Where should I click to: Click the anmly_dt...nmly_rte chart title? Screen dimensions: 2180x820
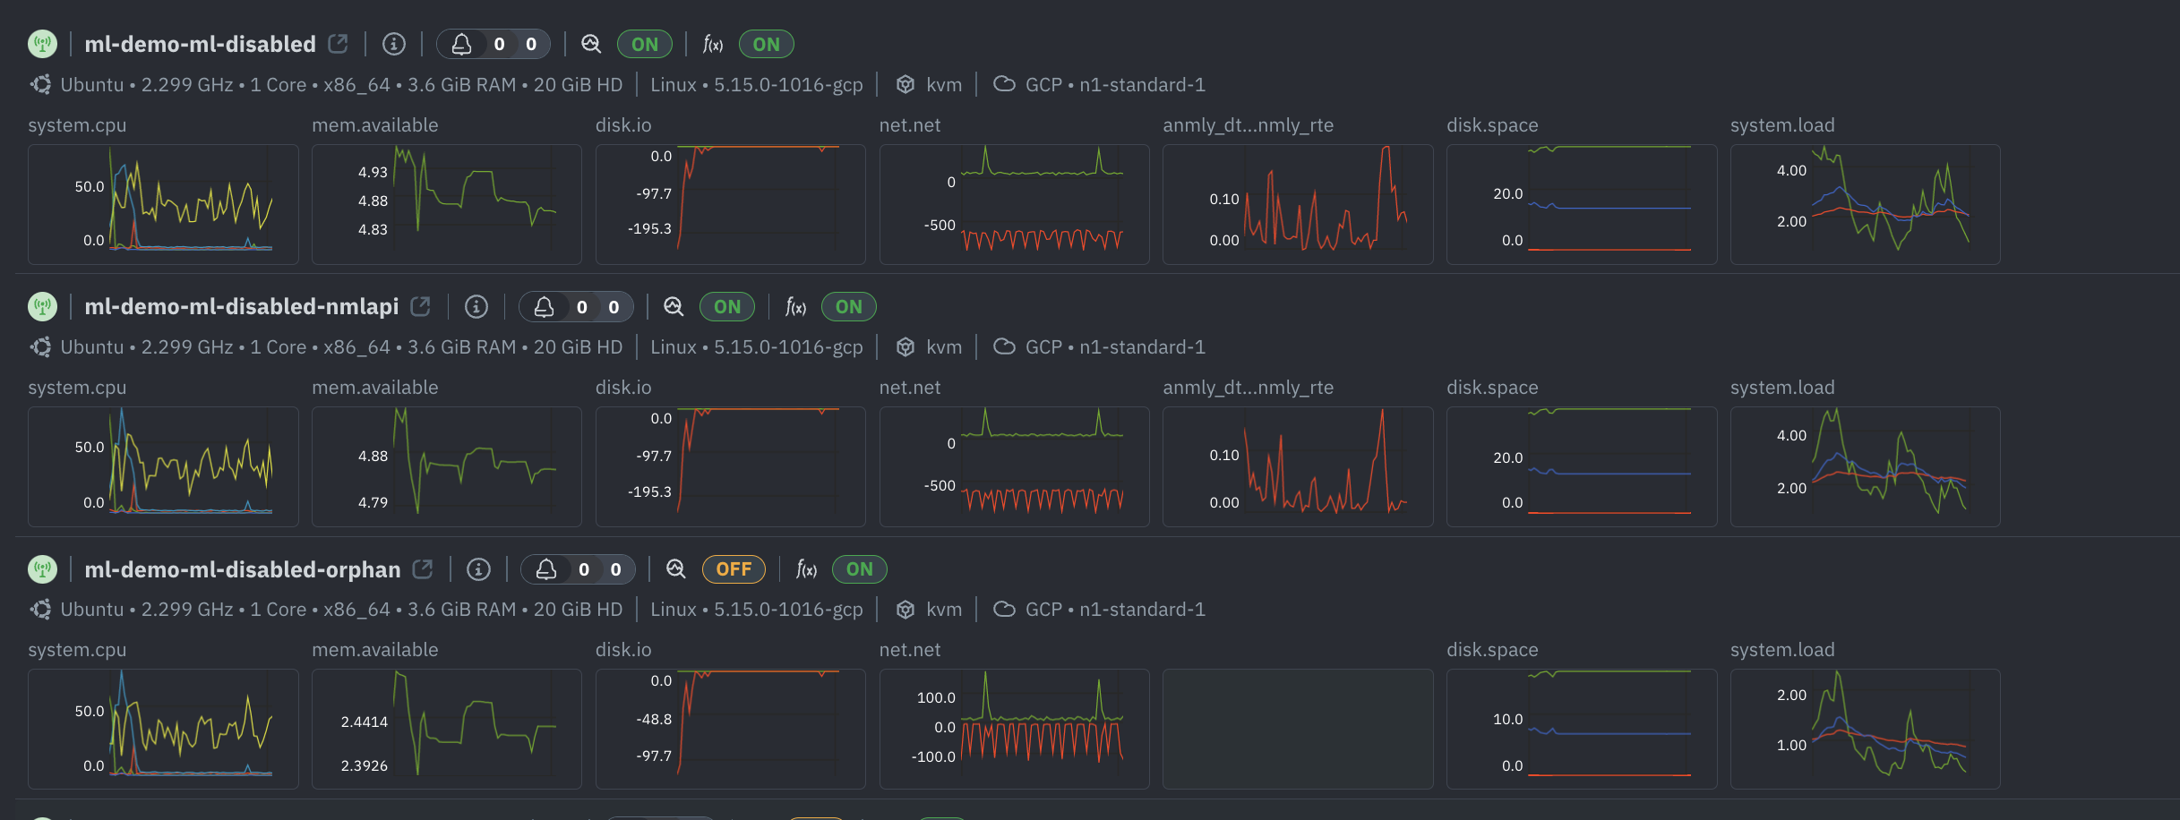[x=1249, y=124]
